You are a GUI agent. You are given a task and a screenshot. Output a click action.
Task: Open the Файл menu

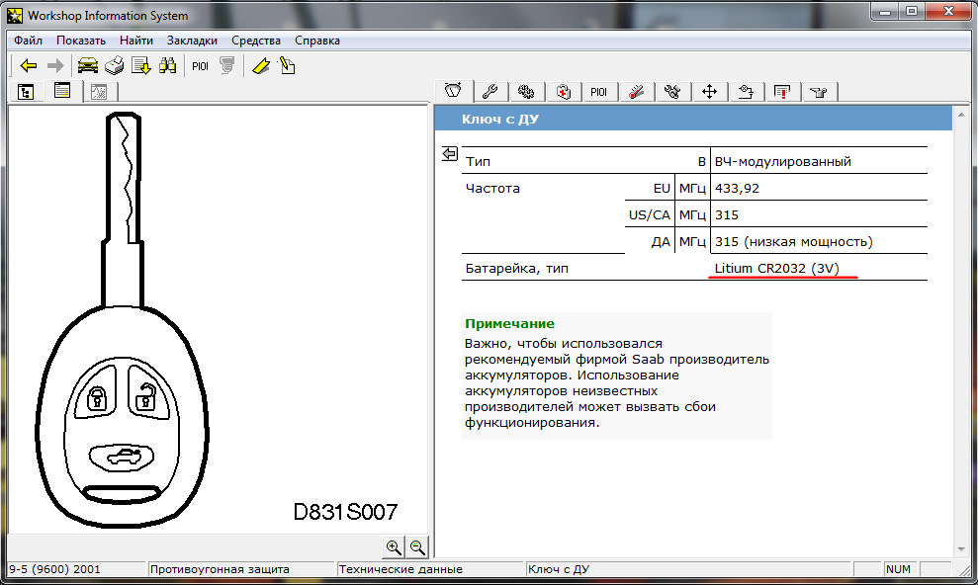coord(28,41)
